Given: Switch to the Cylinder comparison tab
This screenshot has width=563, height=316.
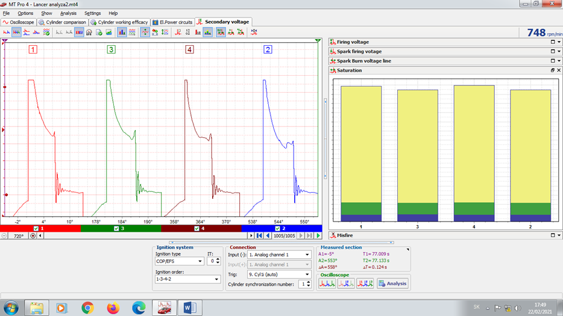Looking at the screenshot, I should click(x=63, y=22).
